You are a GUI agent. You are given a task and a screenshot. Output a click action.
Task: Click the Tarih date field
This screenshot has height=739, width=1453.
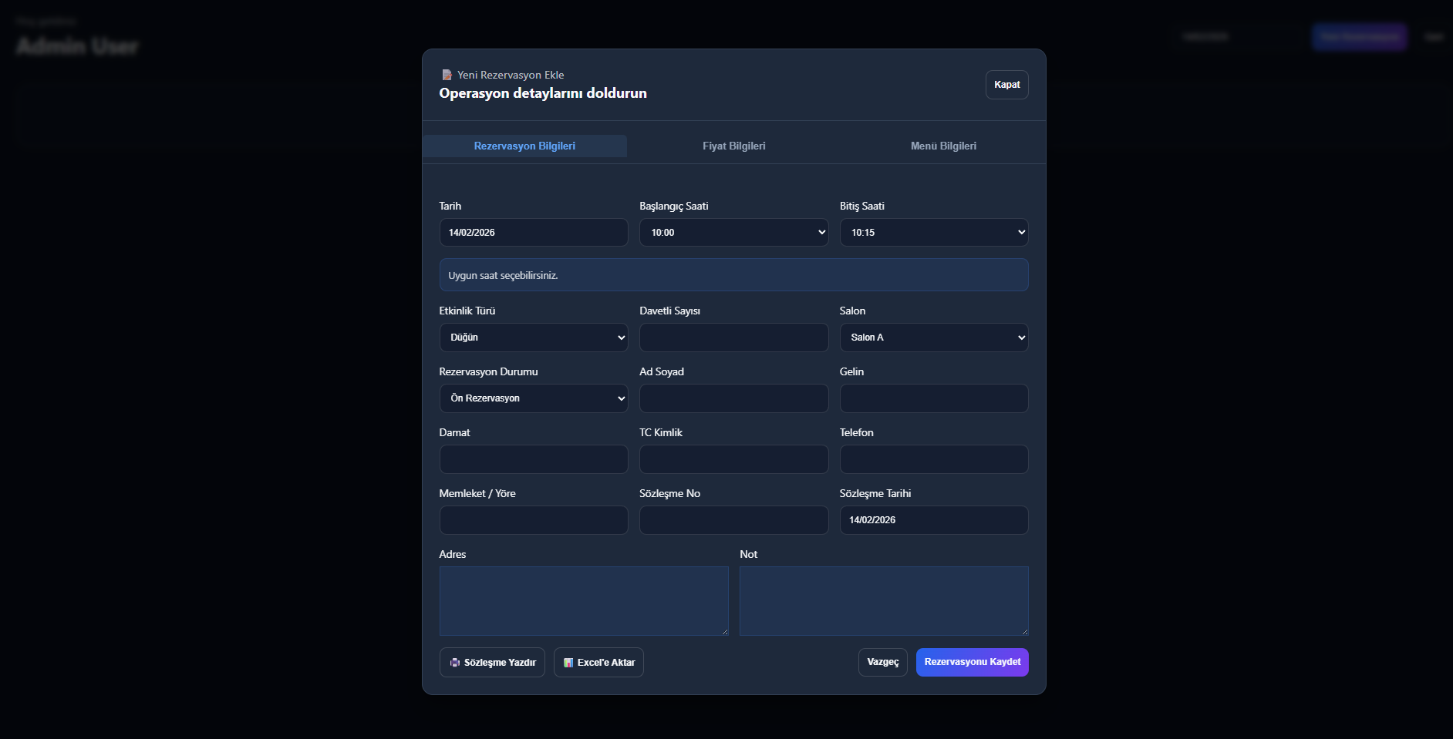click(x=534, y=233)
